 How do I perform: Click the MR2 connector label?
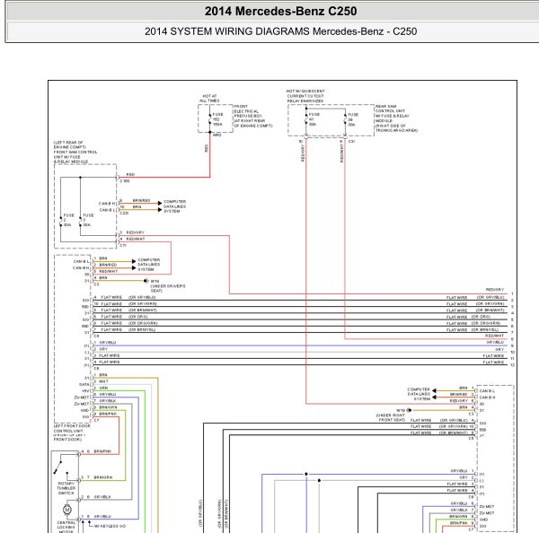pos(216,135)
